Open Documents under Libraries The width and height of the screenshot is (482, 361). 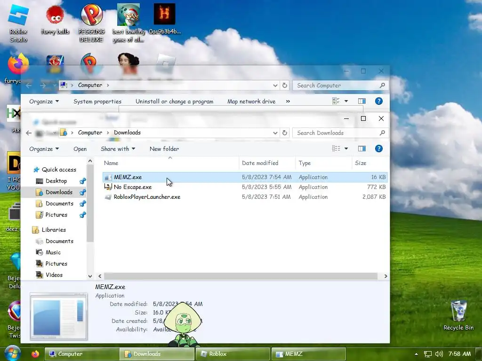coord(59,241)
